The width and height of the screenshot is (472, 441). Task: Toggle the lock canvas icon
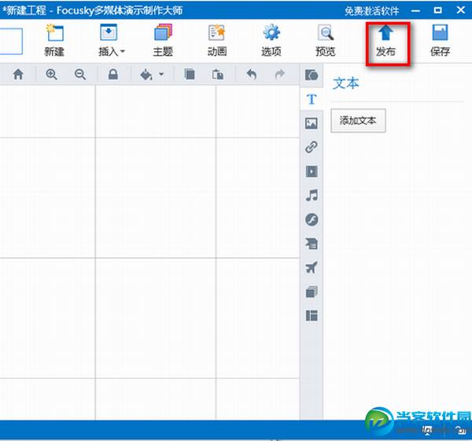tap(113, 75)
